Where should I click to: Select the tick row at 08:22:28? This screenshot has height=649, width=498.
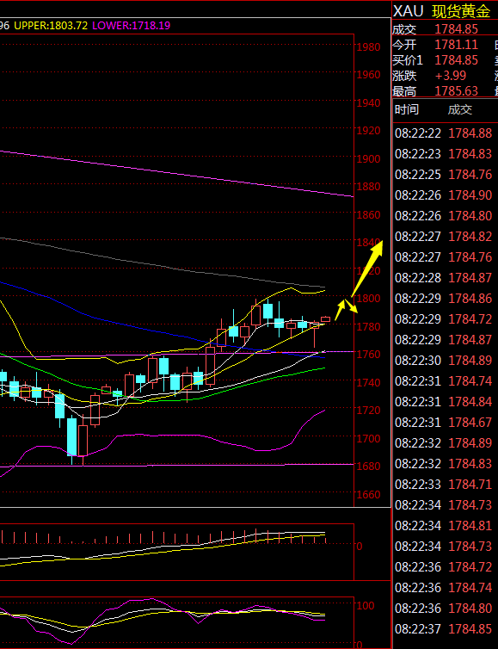[x=444, y=278]
